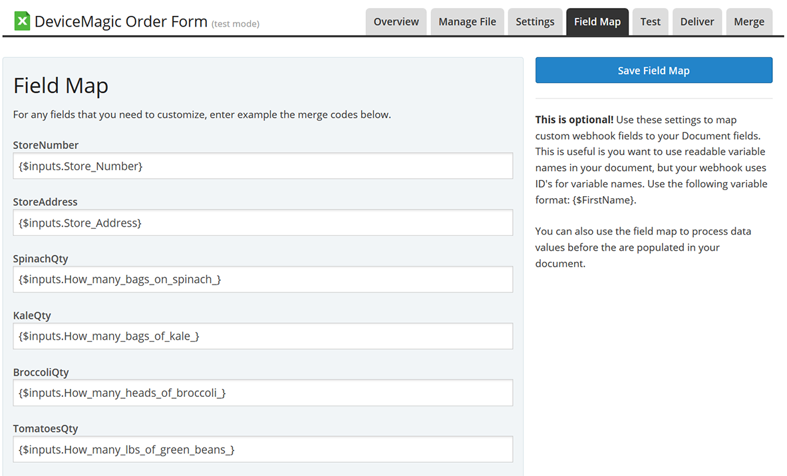787x476 pixels.
Task: Open the Merge tab
Action: [748, 22]
